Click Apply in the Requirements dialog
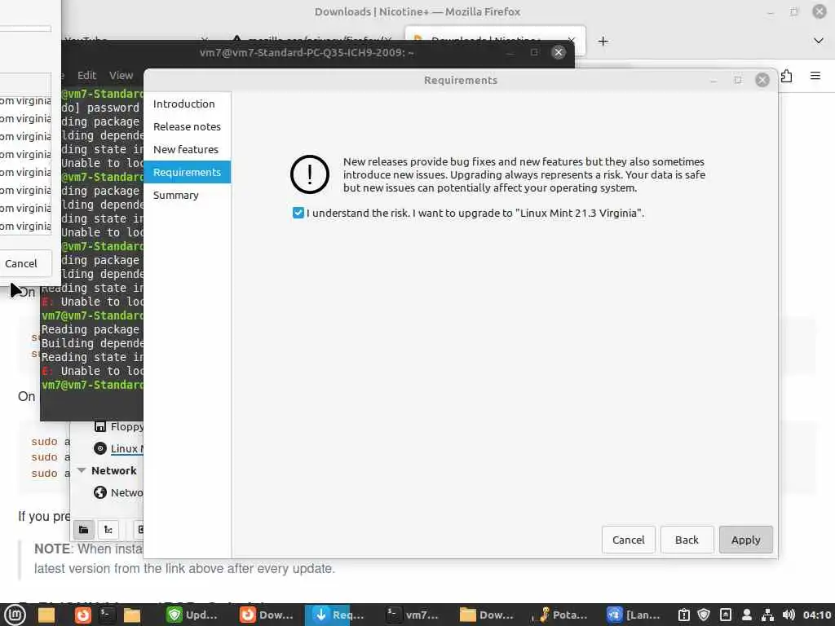 [x=745, y=540]
